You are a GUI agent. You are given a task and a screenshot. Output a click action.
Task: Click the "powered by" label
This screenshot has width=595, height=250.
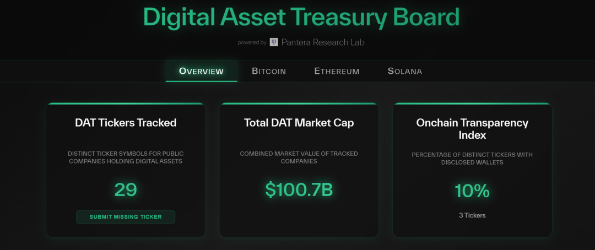click(x=252, y=42)
